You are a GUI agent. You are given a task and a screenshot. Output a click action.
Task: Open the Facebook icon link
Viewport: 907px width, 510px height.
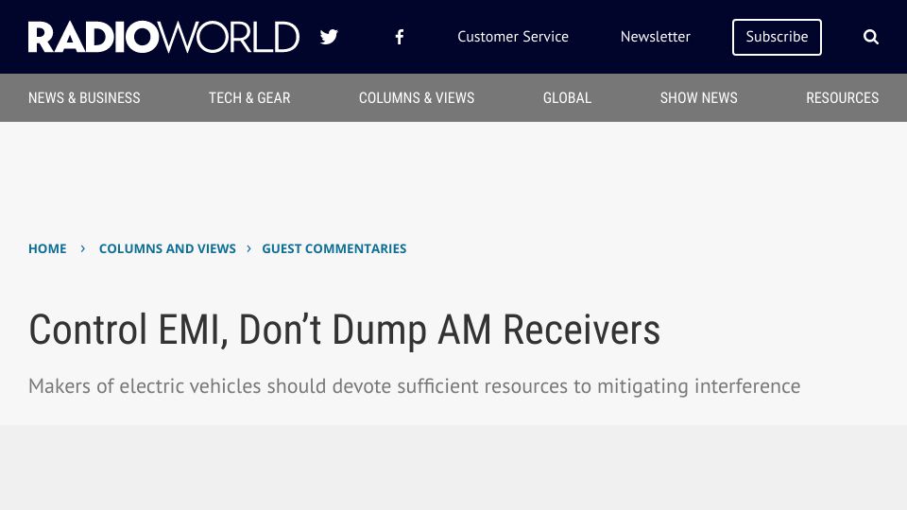[x=399, y=37]
